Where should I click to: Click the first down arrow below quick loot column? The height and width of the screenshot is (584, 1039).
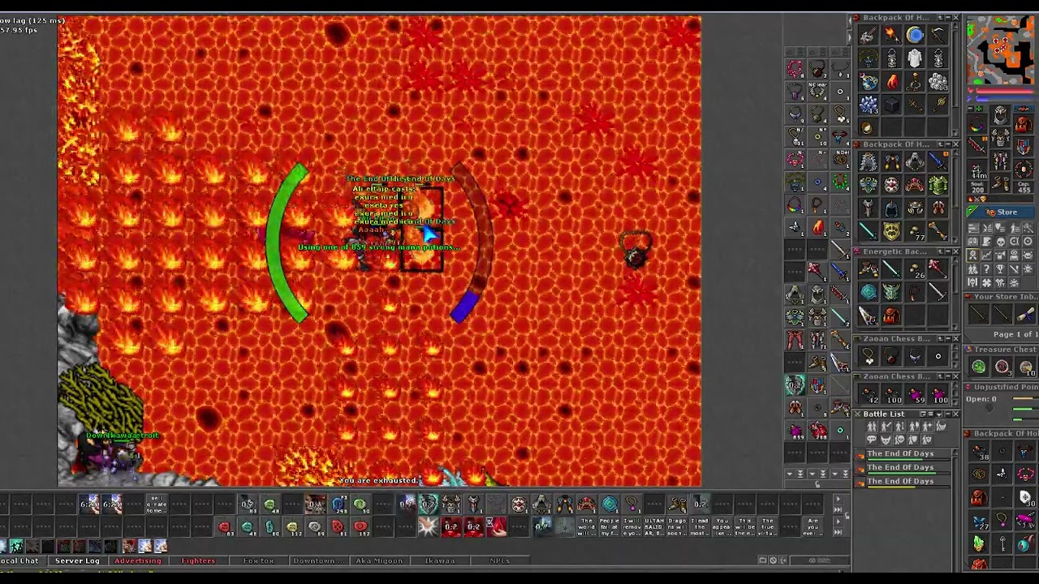[790, 474]
